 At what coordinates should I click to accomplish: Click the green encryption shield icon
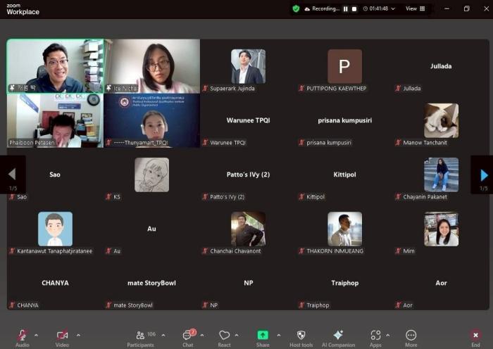pyautogui.click(x=296, y=9)
